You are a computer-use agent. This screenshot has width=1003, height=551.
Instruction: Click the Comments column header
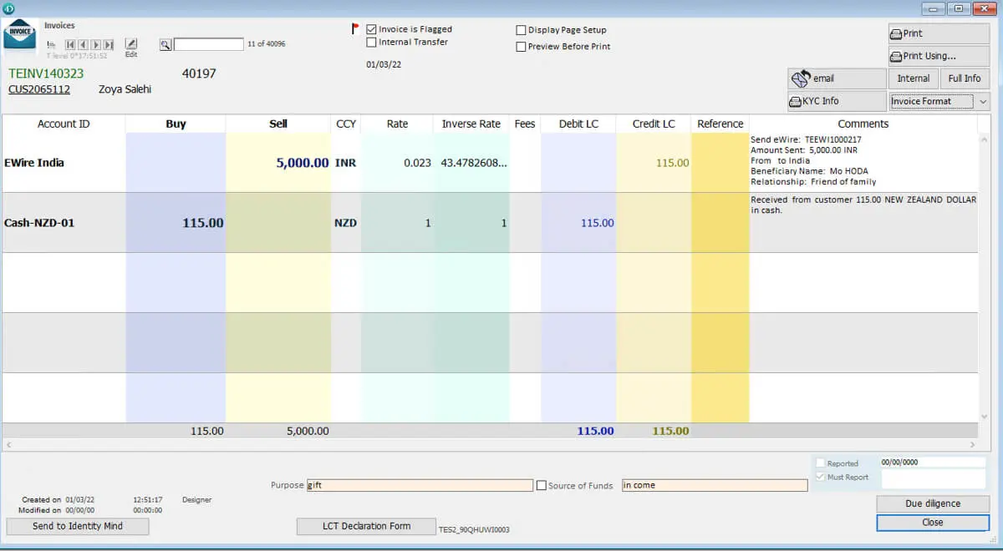coord(863,124)
